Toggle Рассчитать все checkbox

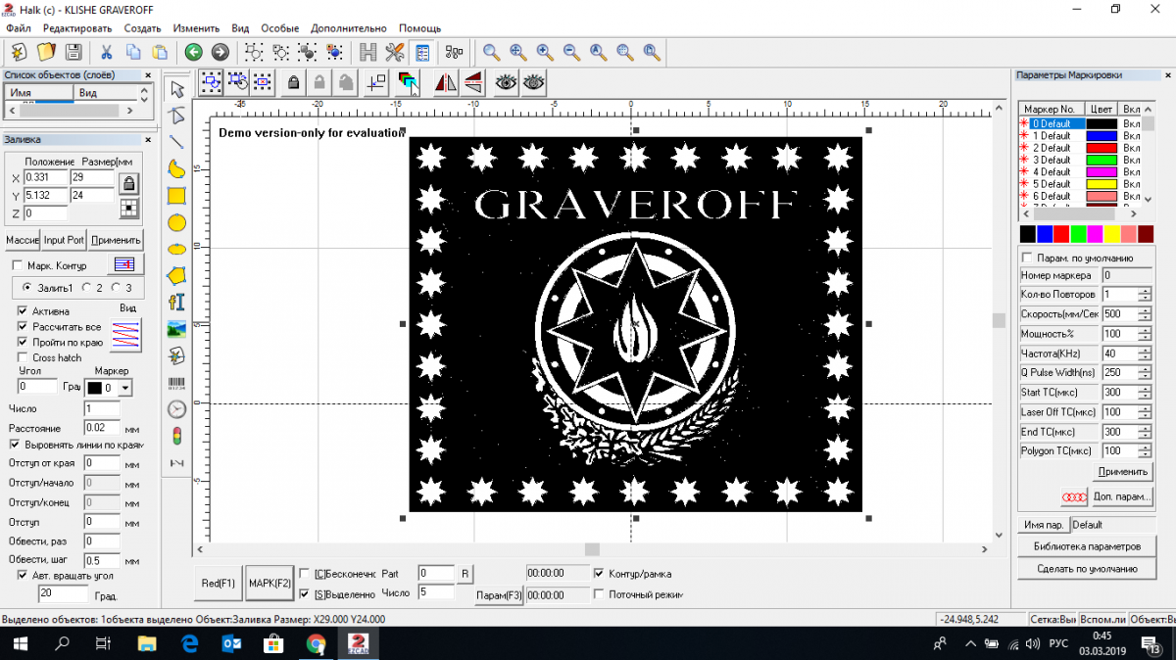24,326
